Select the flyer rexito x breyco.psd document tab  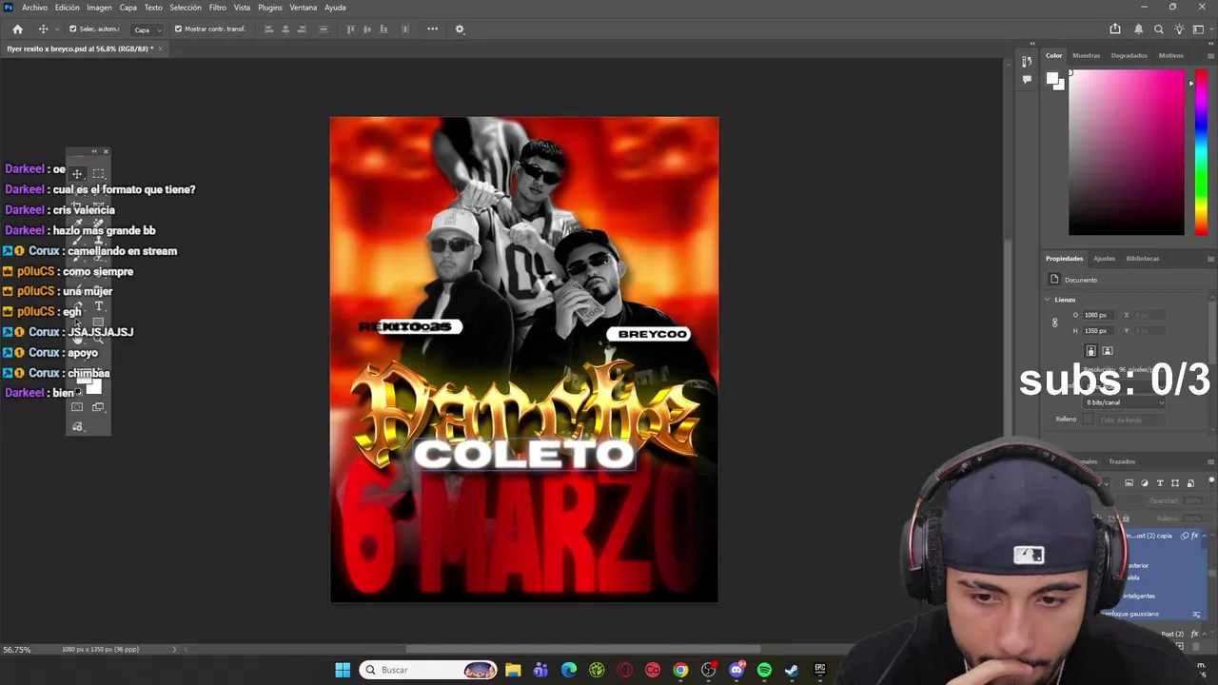(x=79, y=49)
